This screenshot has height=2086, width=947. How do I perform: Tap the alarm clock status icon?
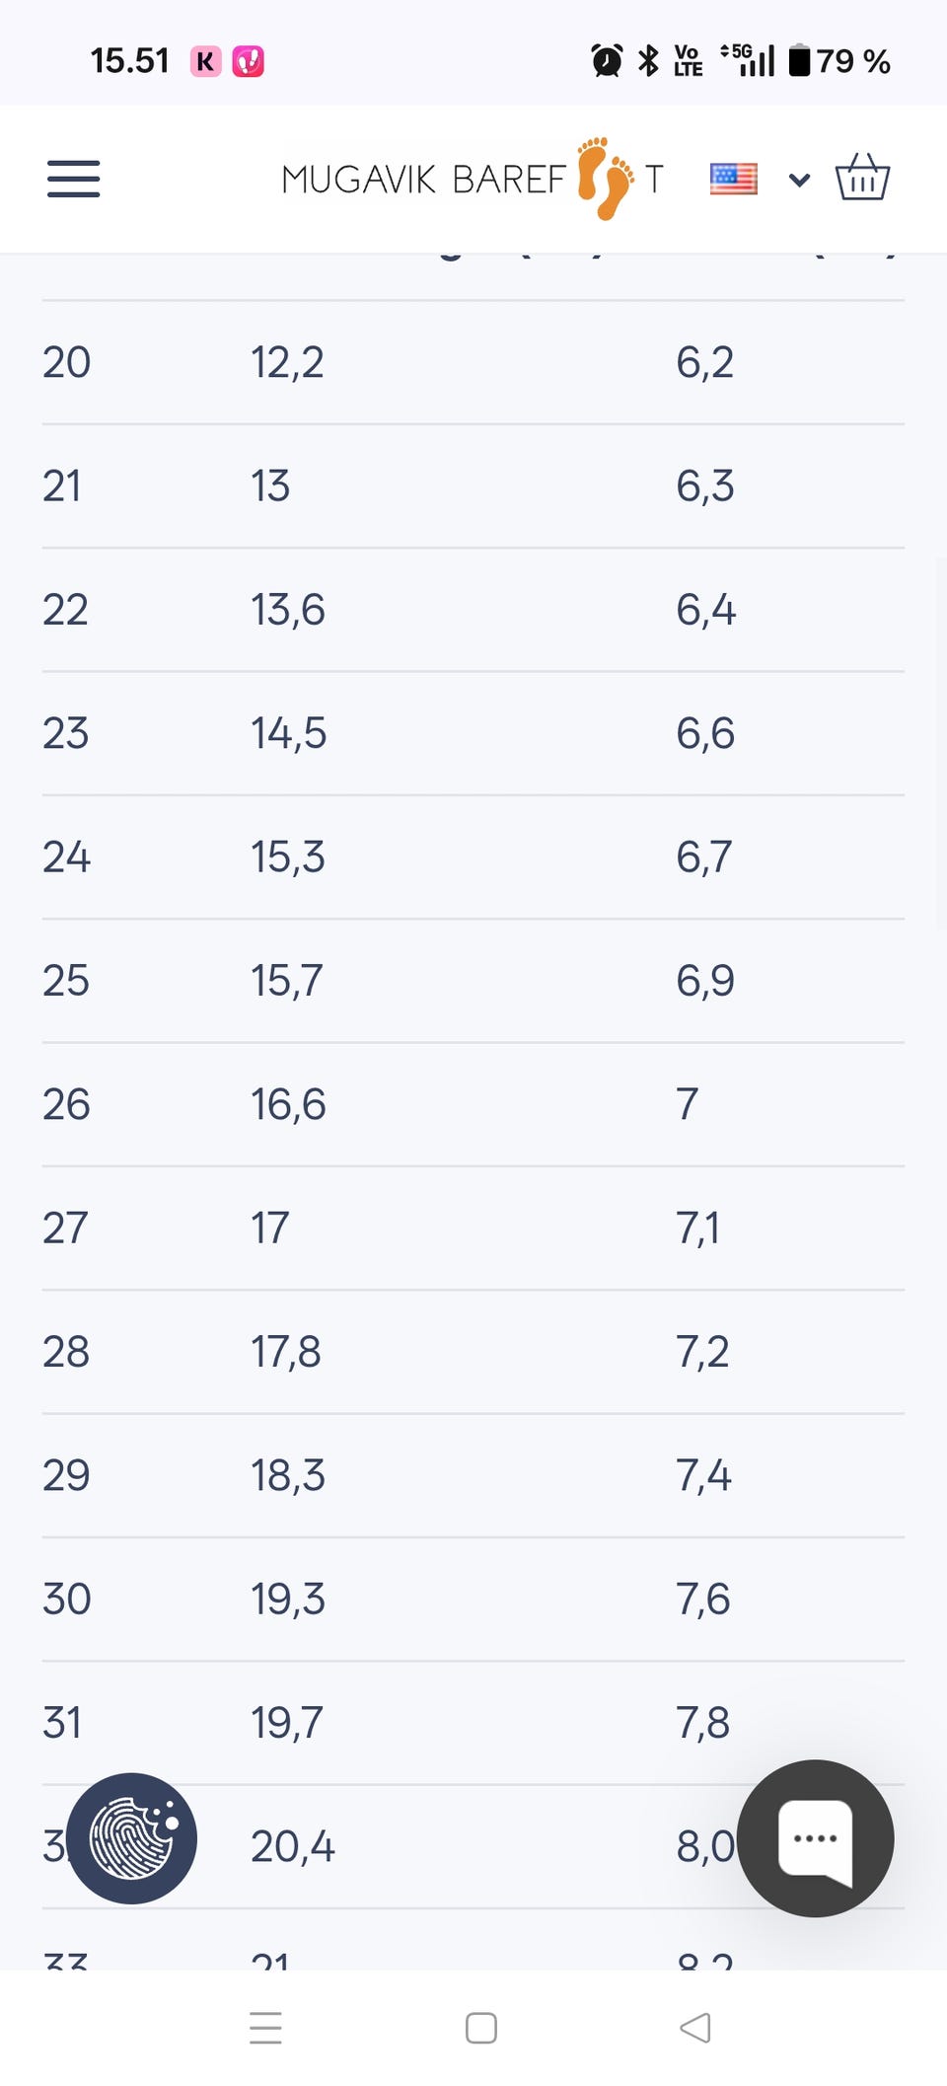[606, 61]
